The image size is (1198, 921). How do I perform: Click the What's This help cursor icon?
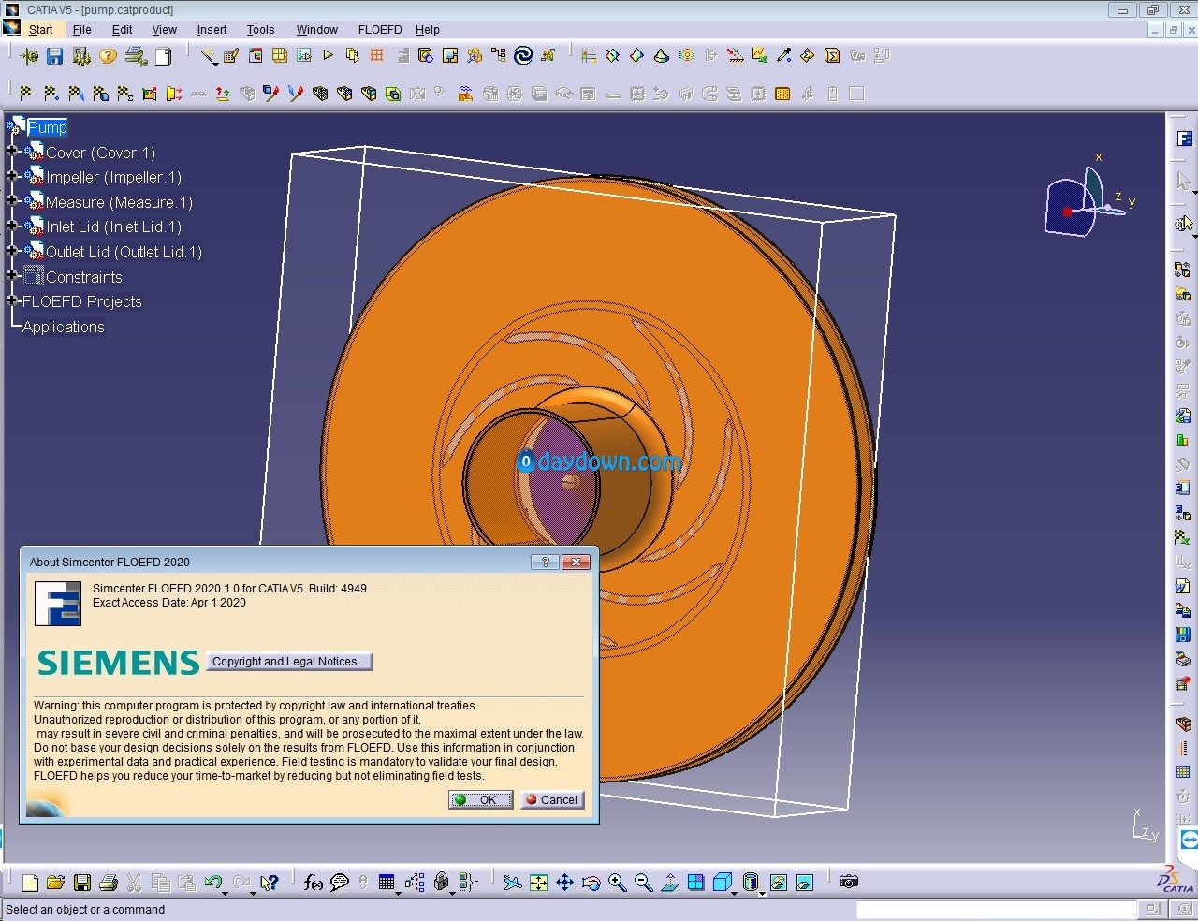[x=270, y=882]
